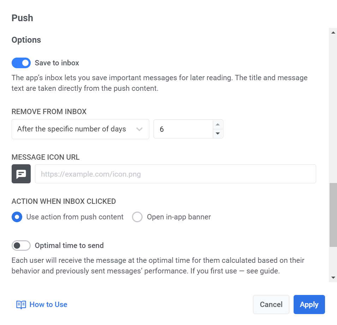The image size is (337, 325).
Task: Select 'Use action from push content' radio
Action: point(17,217)
